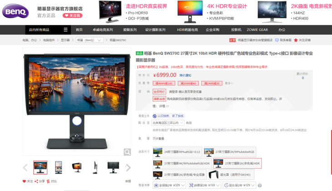Open the 碎屏保3年 ¥159 warranty dropdown

[204, 185]
